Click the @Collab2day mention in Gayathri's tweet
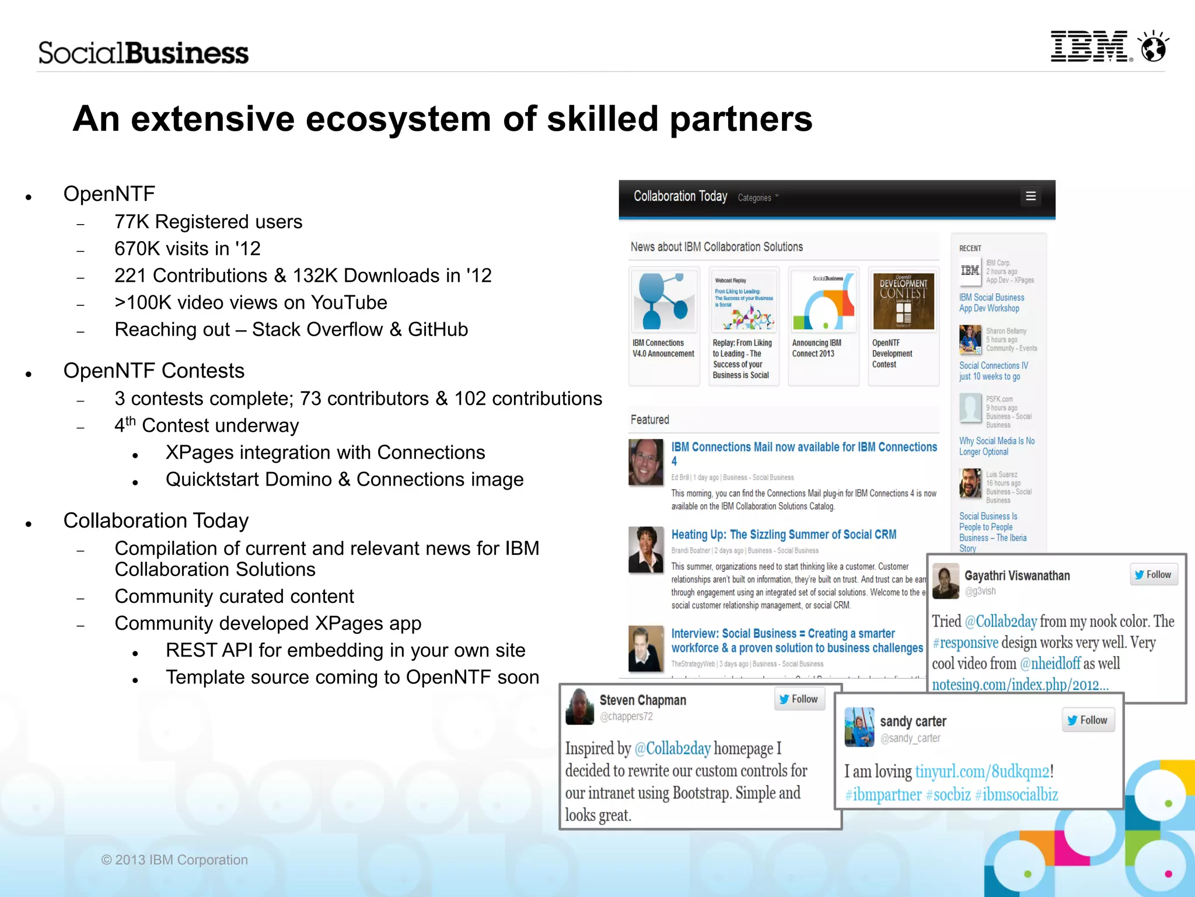 point(1001,622)
